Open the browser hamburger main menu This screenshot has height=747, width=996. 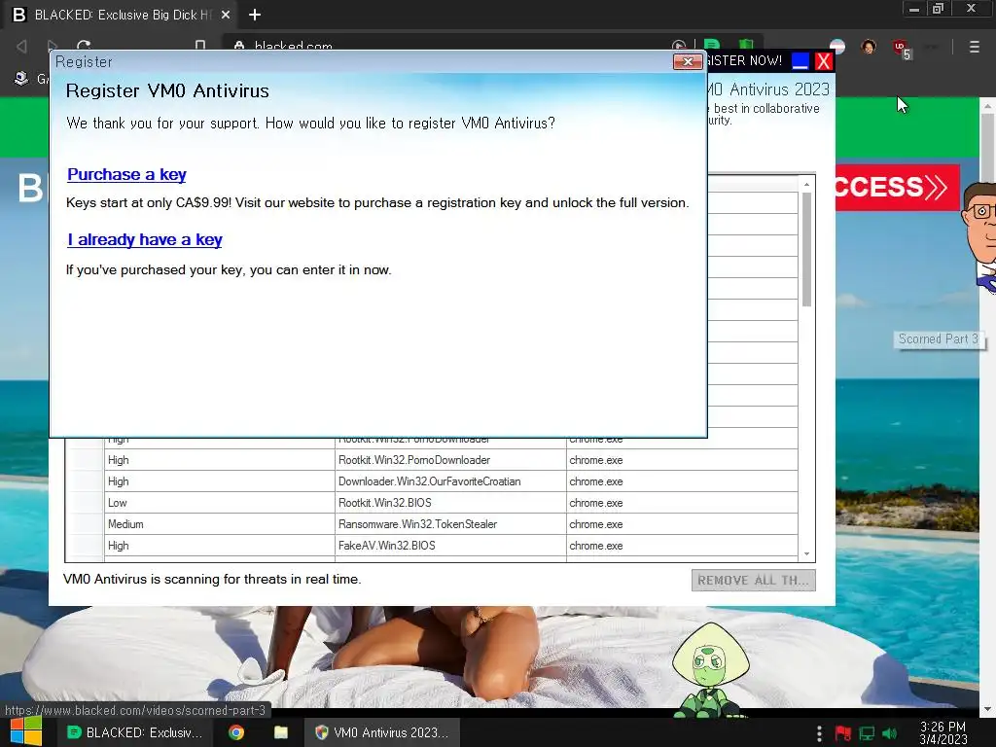(974, 47)
